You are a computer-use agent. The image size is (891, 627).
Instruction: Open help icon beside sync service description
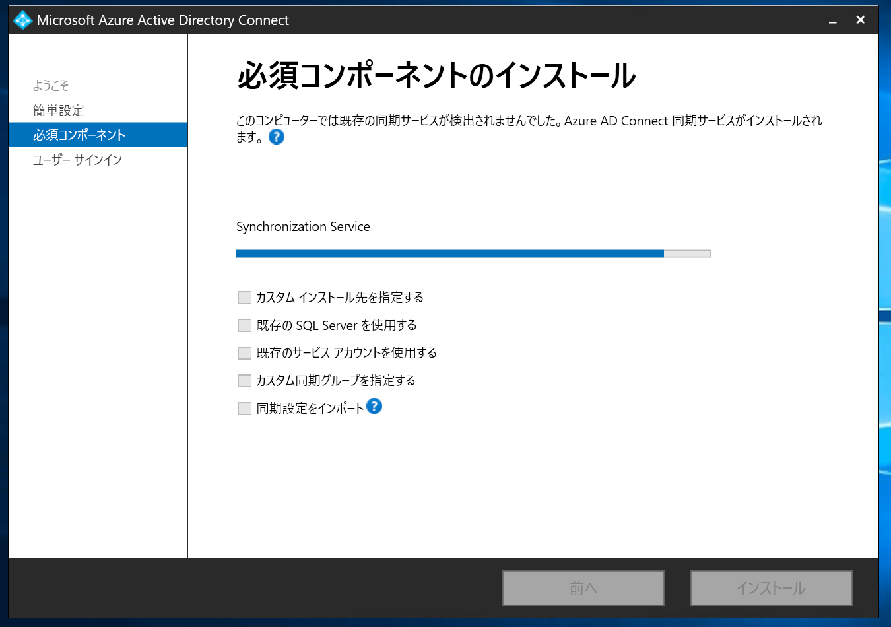tap(277, 137)
